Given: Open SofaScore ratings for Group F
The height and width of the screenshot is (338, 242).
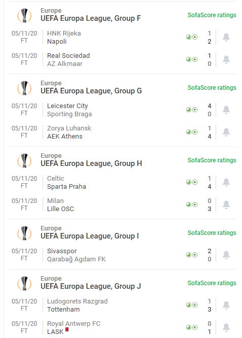Looking at the screenshot, I should coord(212,15).
